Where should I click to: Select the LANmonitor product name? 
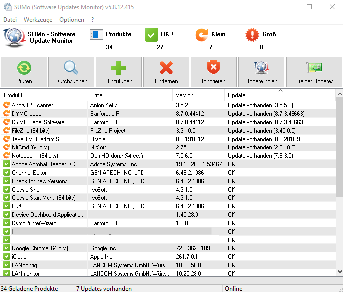coord(26,273)
